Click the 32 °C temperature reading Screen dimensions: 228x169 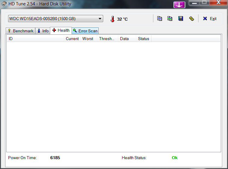tap(122, 19)
